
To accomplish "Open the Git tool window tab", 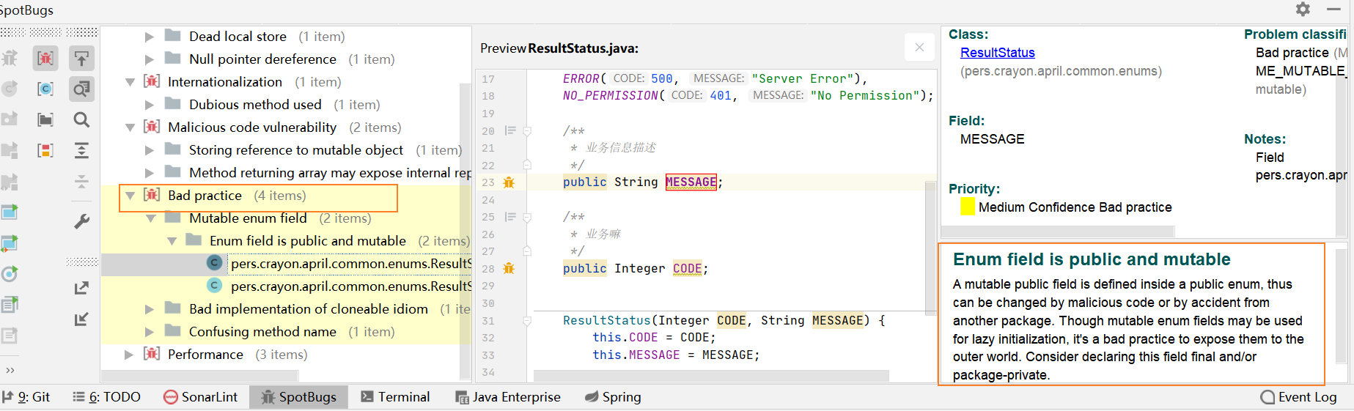I will [26, 397].
